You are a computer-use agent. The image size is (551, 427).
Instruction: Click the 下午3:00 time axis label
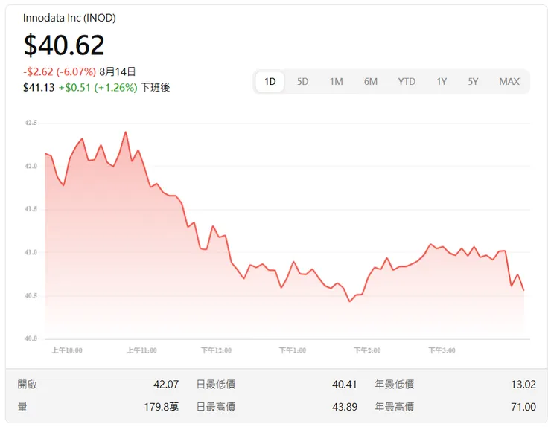tap(442, 350)
